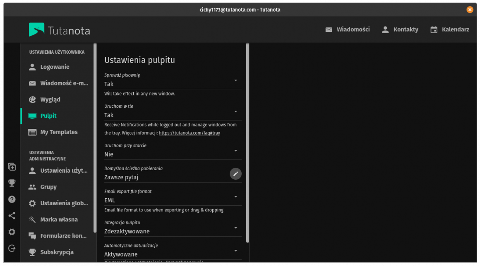This screenshot has height=266, width=480.
Task: Switch to the Kontakty tab
Action: [x=400, y=29]
